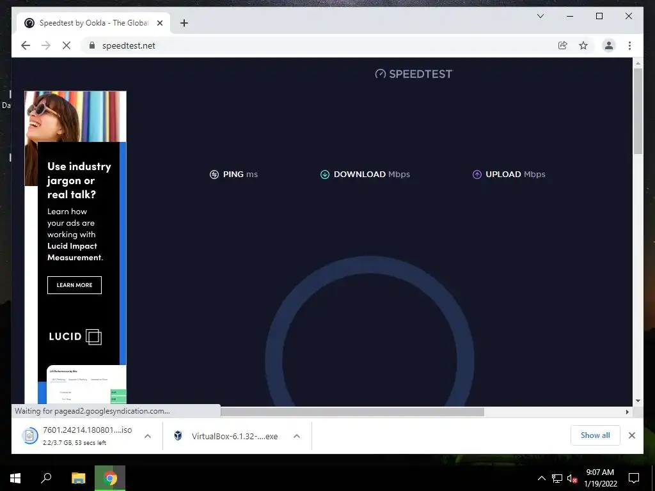Expand options chevron for VirtualBox download

[297, 436]
